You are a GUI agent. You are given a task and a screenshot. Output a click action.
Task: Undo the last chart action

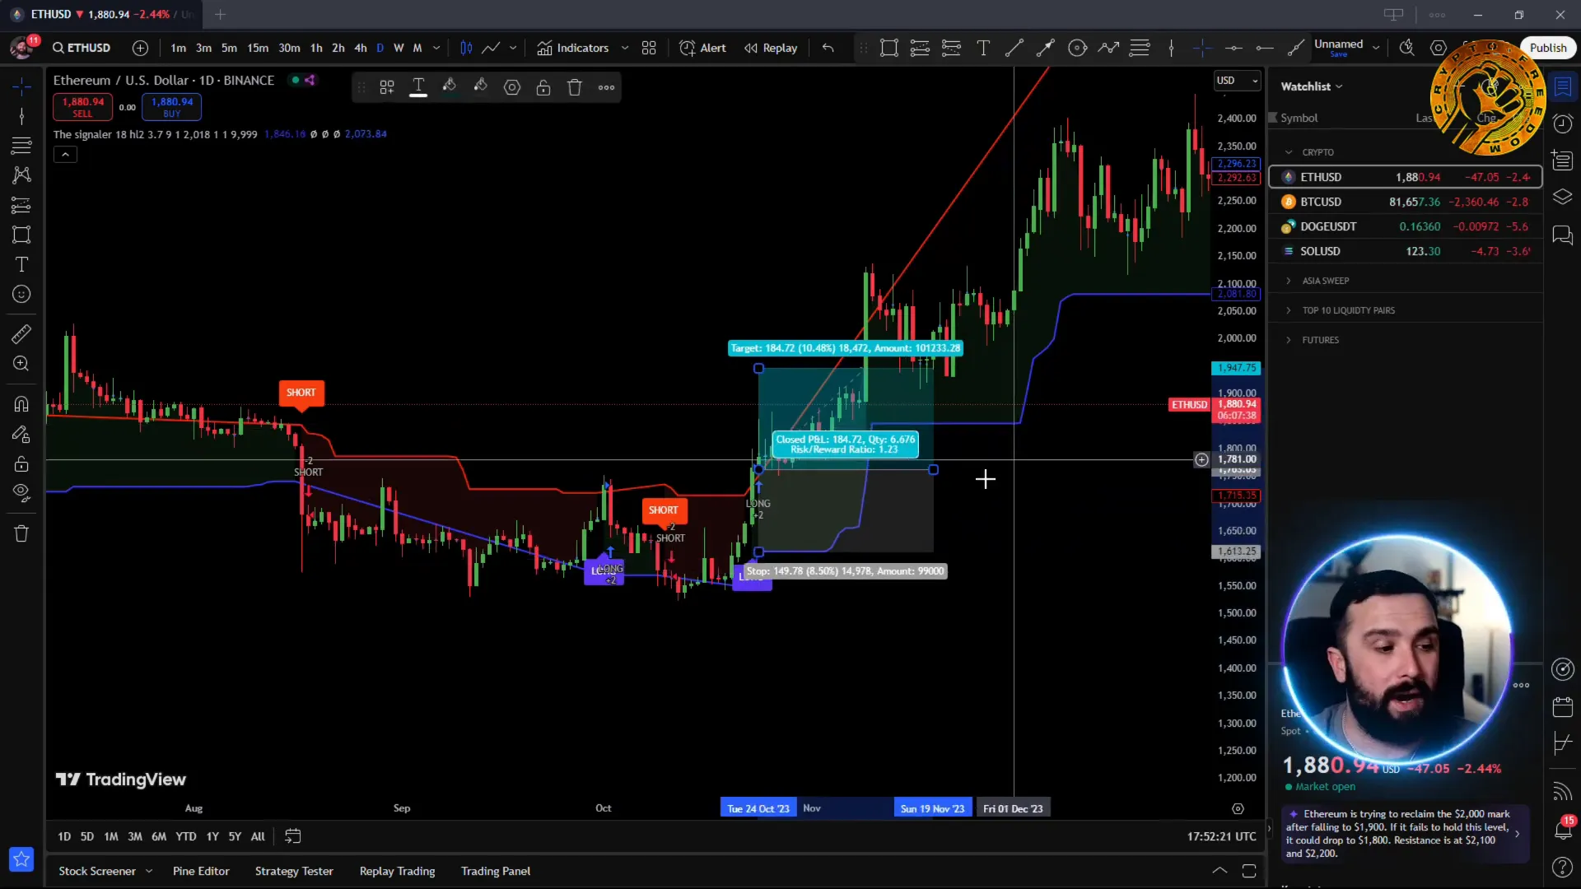(828, 48)
